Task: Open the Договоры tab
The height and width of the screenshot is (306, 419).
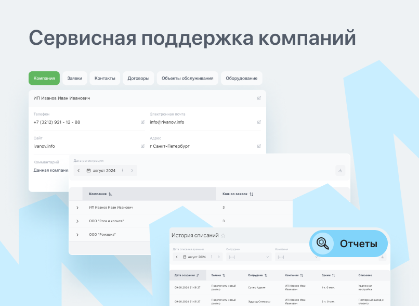Action: coord(138,78)
